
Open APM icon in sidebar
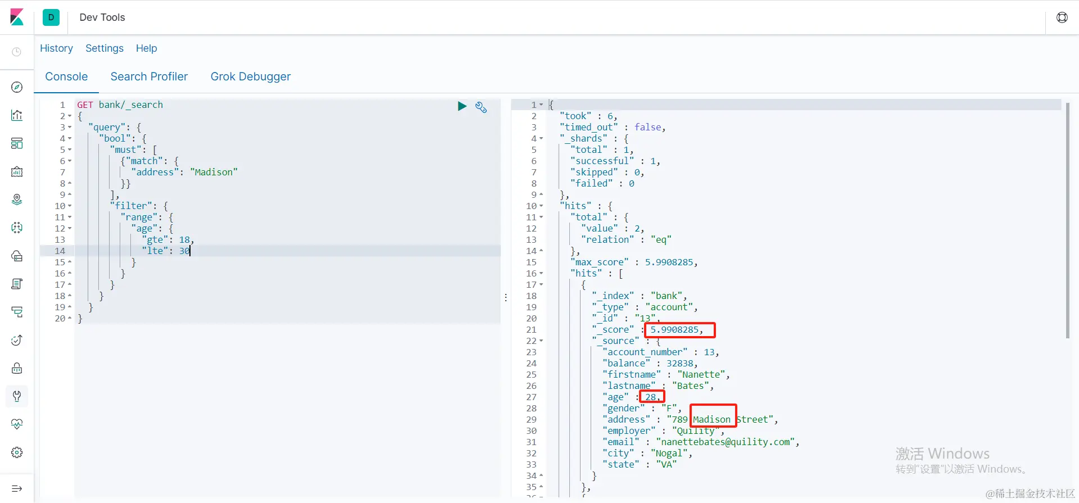(17, 312)
